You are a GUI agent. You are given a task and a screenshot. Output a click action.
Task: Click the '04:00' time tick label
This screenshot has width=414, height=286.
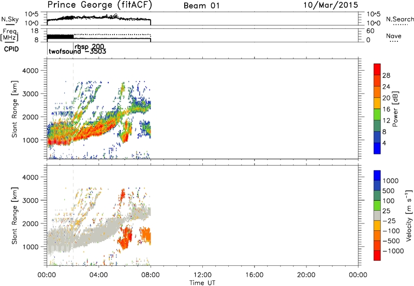tap(98, 275)
